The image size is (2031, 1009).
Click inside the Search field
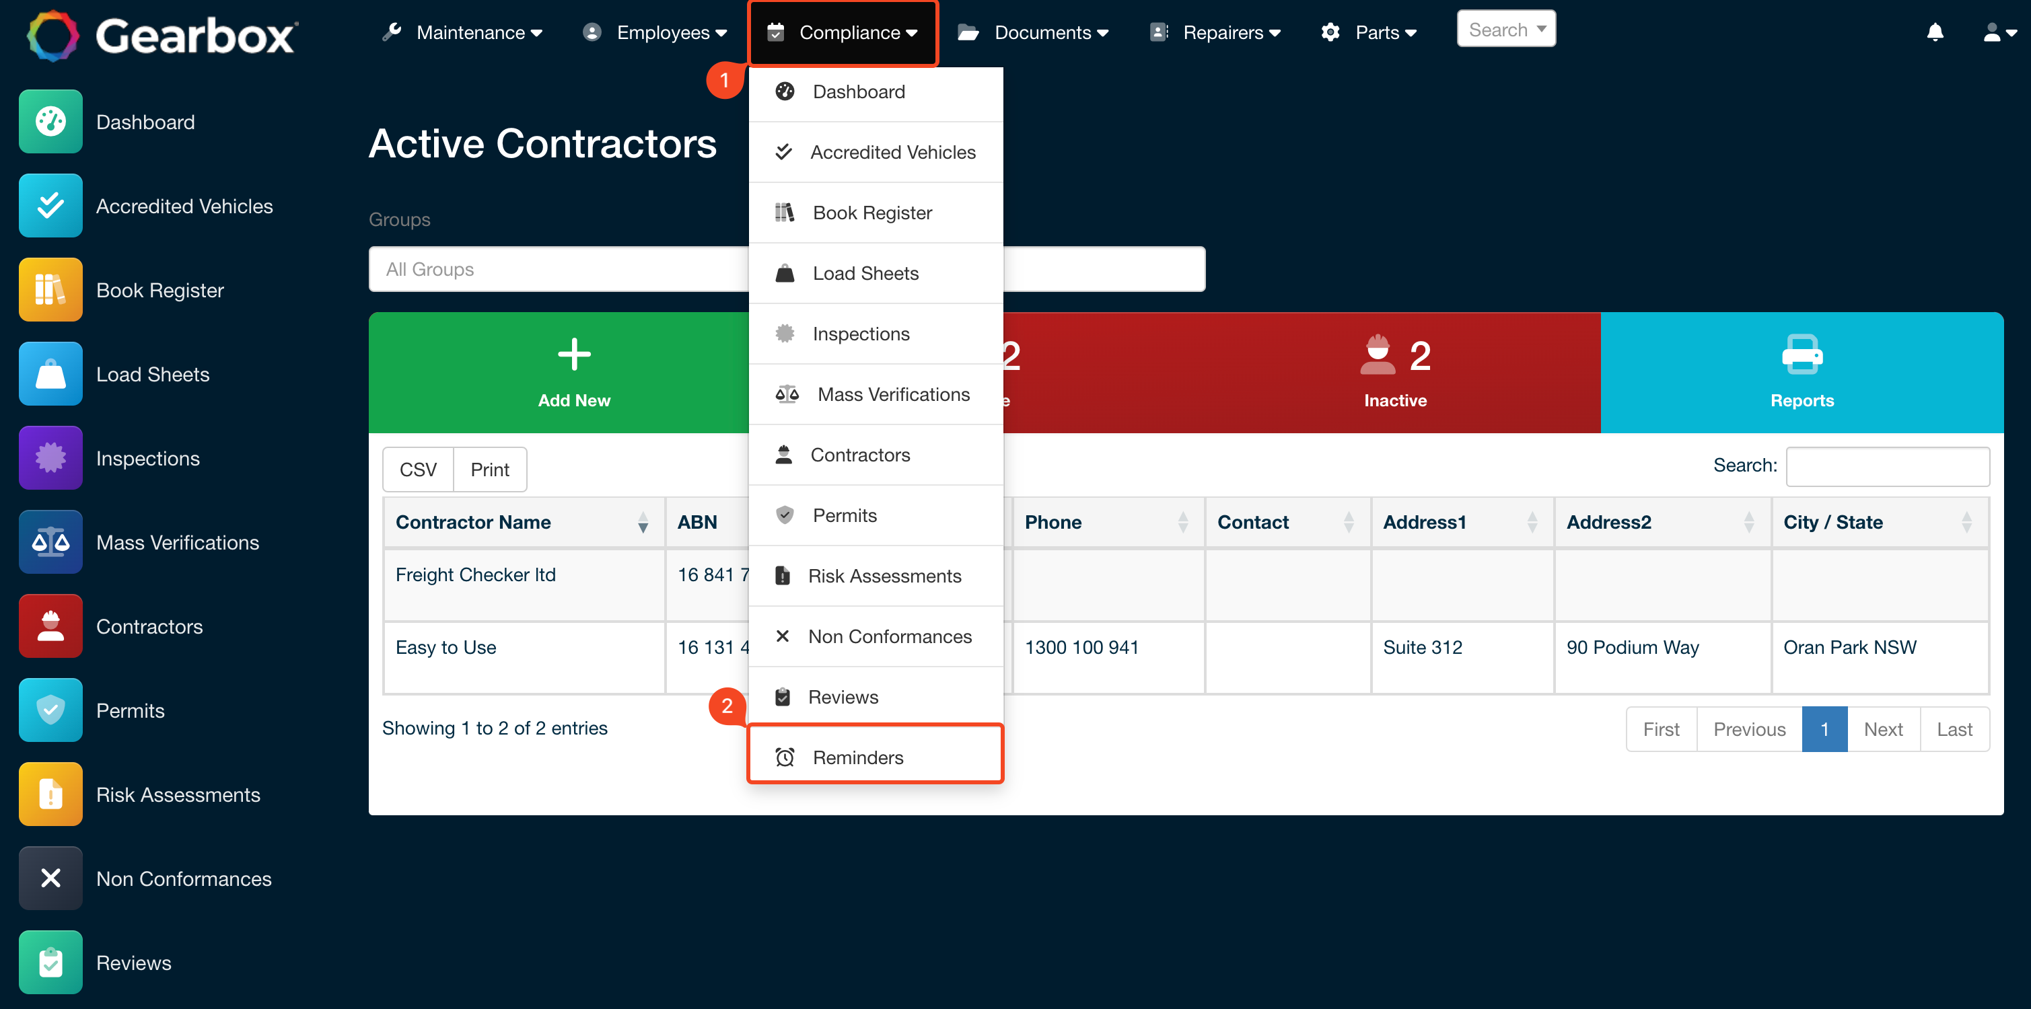pyautogui.click(x=1888, y=466)
